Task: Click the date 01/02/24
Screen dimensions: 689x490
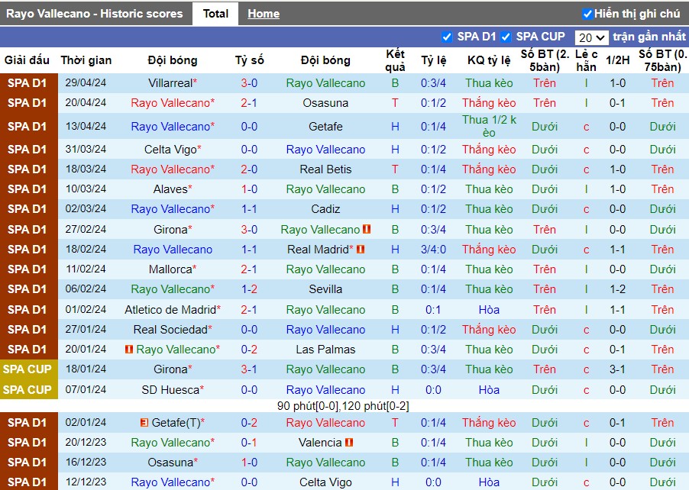Action: [x=86, y=310]
